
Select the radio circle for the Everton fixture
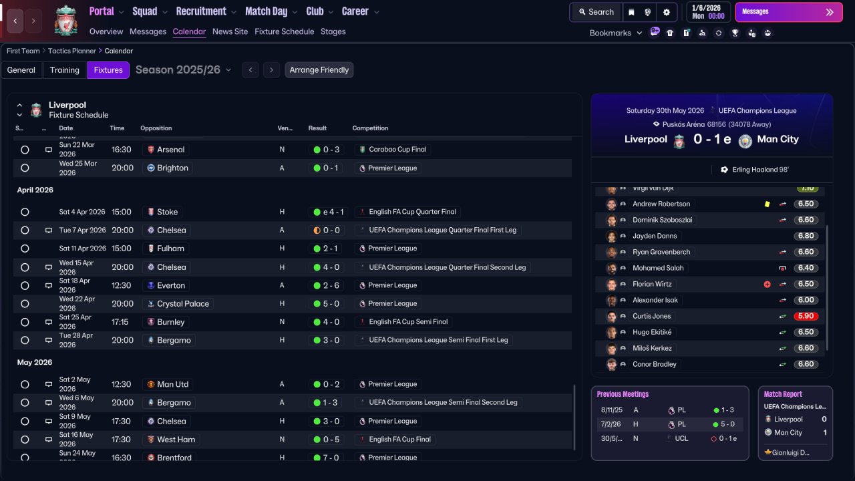click(25, 285)
